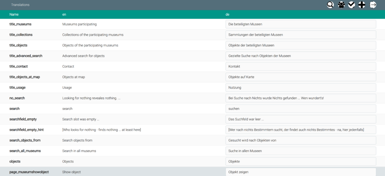This screenshot has width=385, height=176.
Task: Click the plus icon to add translation
Action: [x=362, y=5]
